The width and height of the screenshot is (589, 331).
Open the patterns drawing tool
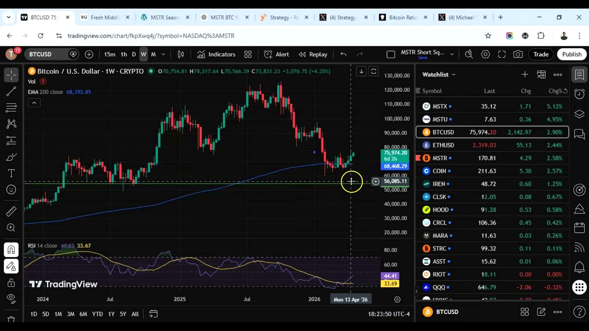tap(11, 124)
